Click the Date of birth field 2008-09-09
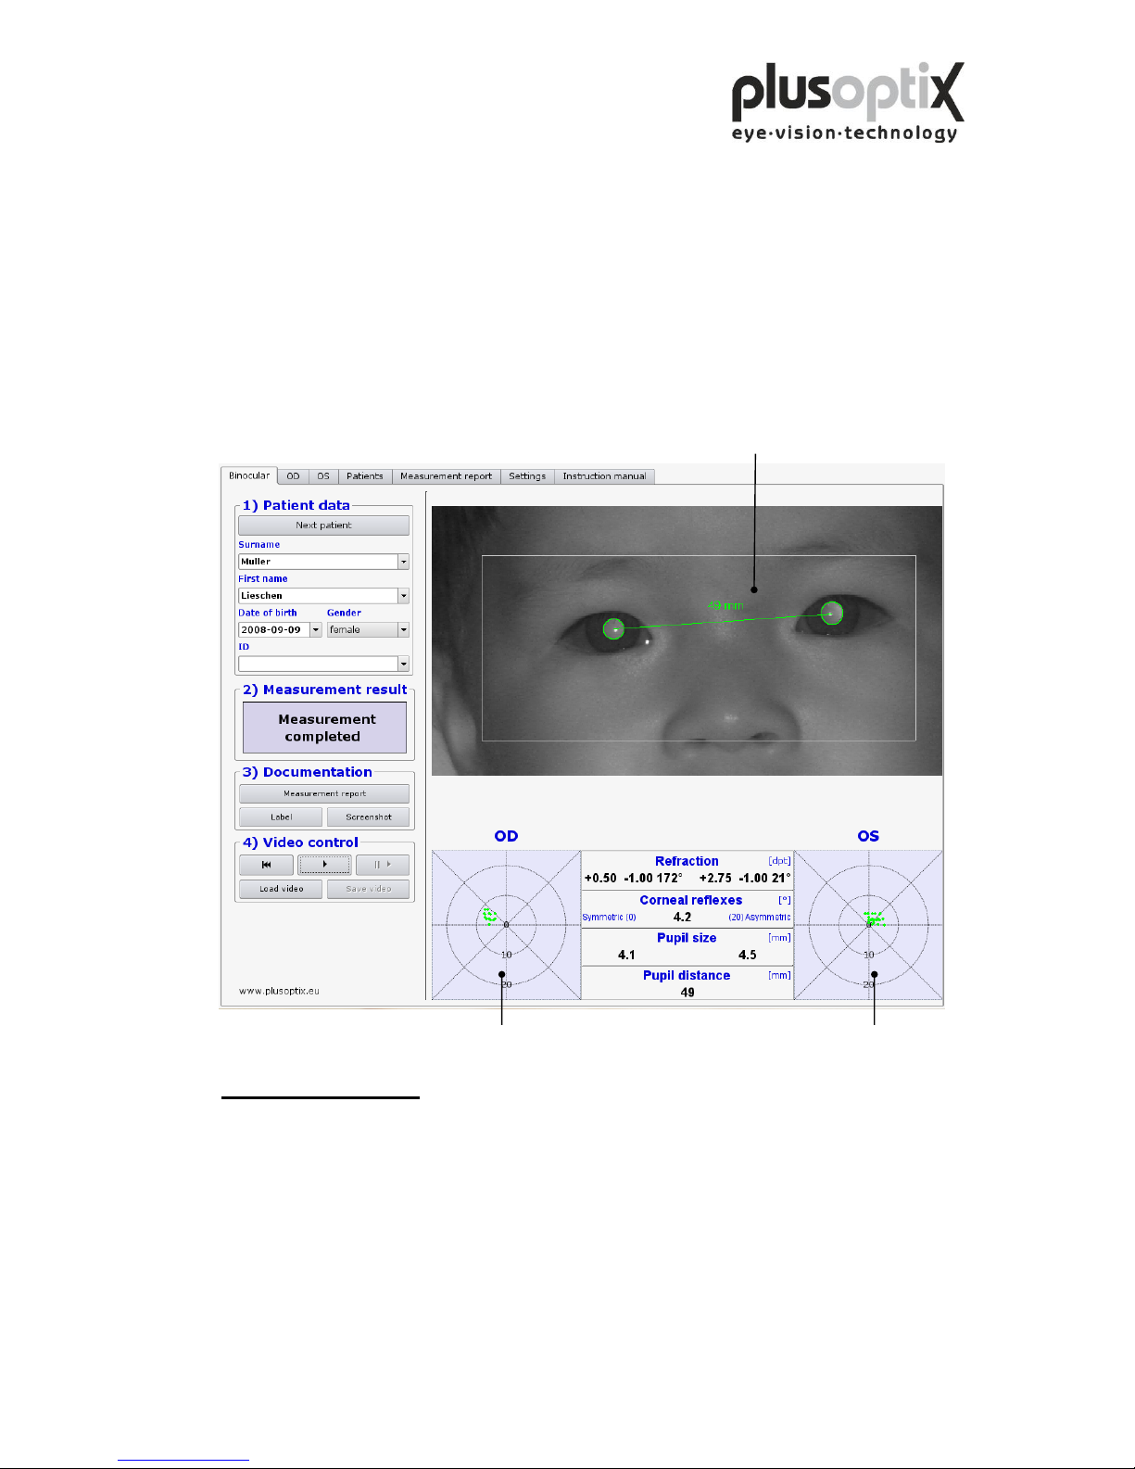The image size is (1135, 1469). tap(273, 630)
